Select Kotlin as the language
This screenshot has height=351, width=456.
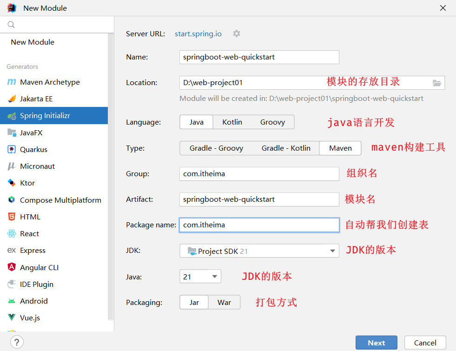[232, 122]
